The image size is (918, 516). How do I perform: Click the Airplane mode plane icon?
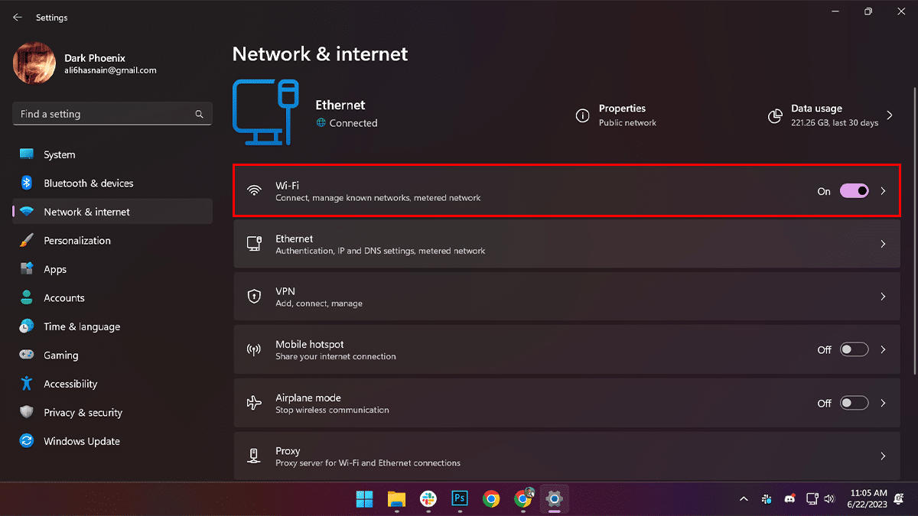pyautogui.click(x=254, y=403)
